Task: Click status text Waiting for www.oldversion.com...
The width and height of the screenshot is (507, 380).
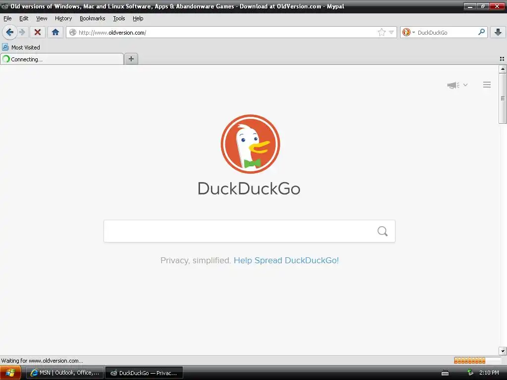Action: click(x=42, y=361)
